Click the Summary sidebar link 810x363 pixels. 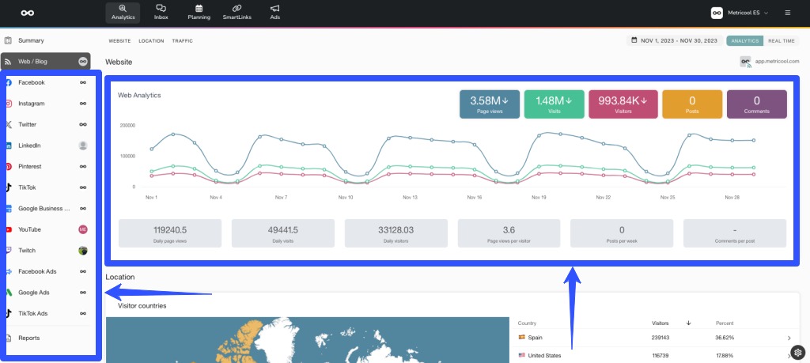[x=31, y=40]
